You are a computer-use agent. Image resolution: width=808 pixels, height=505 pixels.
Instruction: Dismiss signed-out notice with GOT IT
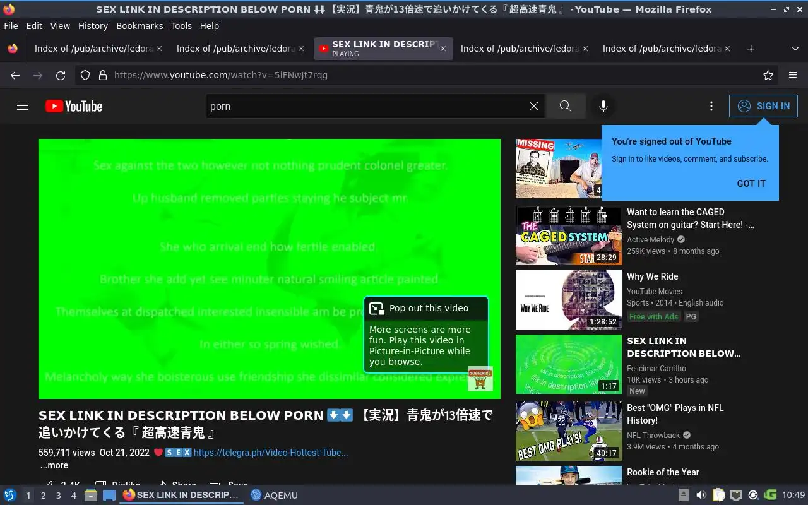(x=751, y=183)
